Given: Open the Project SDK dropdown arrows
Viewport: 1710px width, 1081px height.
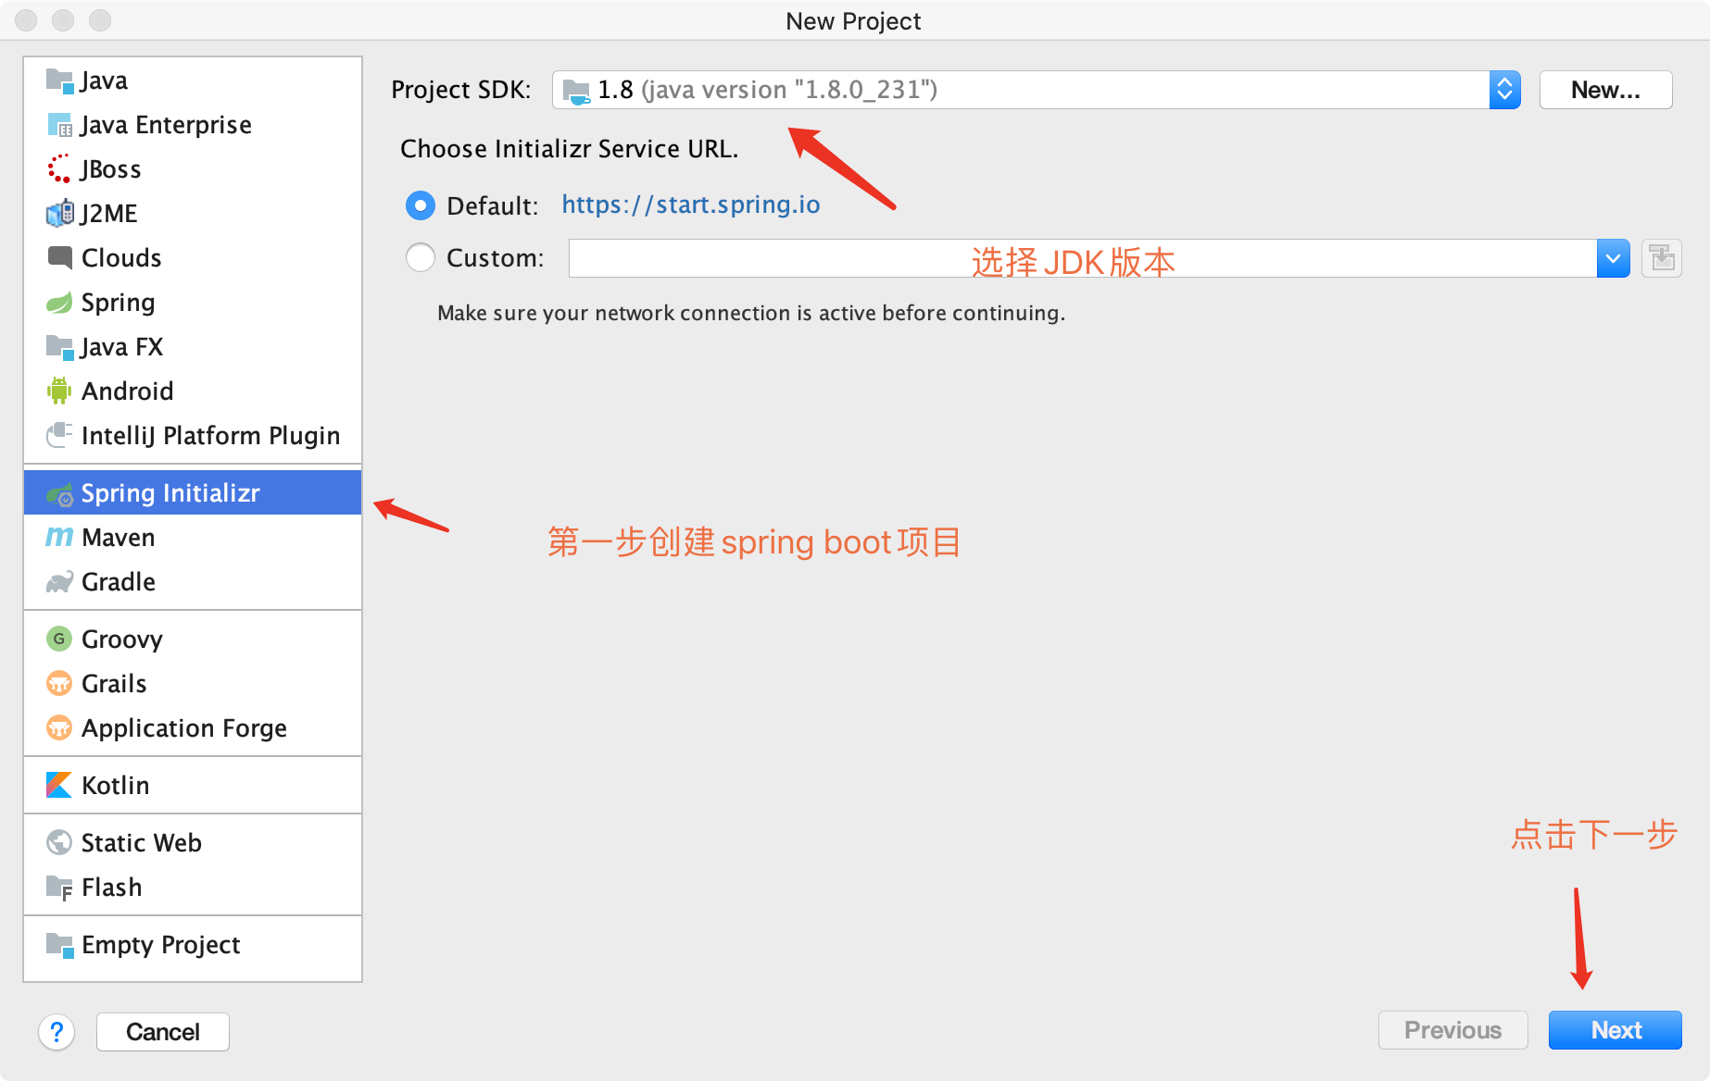Looking at the screenshot, I should click(1504, 90).
